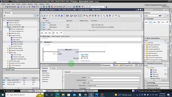Click the PLC tags editor tab in the bottom bar
The width and height of the screenshot is (172, 97).
pos(52,91)
